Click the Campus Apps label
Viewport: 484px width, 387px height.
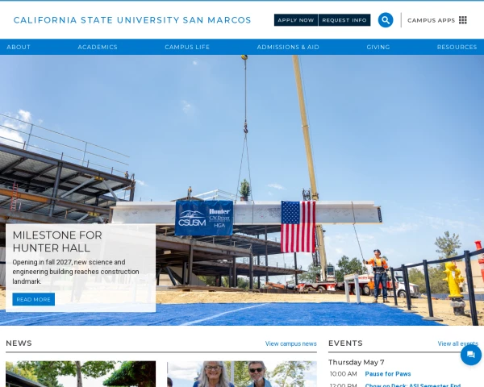pos(432,20)
